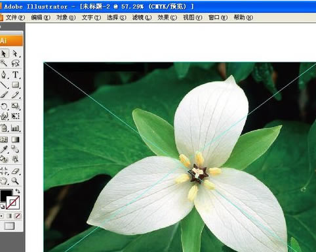Activate the Paintbrush tool
Screen dimensions: 316x252
coord(4,94)
